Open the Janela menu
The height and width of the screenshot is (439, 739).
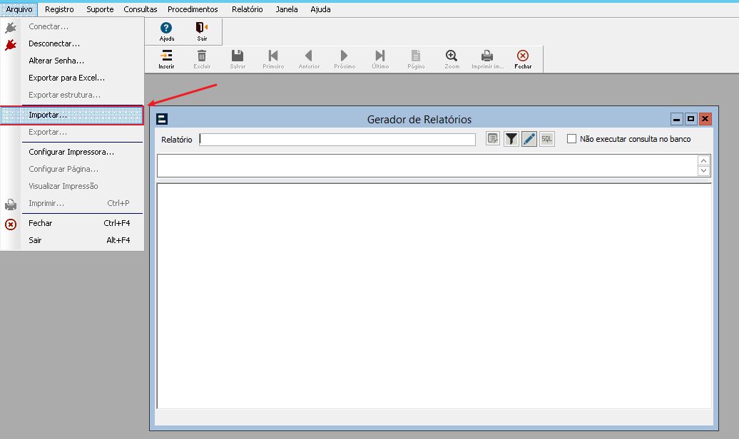(x=287, y=9)
